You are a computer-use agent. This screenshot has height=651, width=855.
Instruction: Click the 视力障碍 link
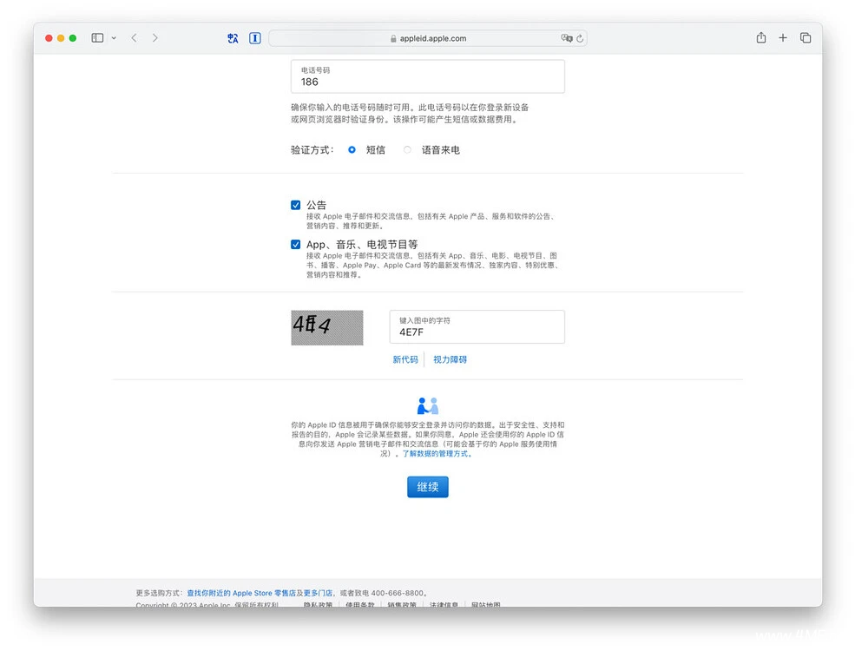coord(450,359)
